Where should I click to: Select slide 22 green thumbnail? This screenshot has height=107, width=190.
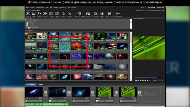128,92
